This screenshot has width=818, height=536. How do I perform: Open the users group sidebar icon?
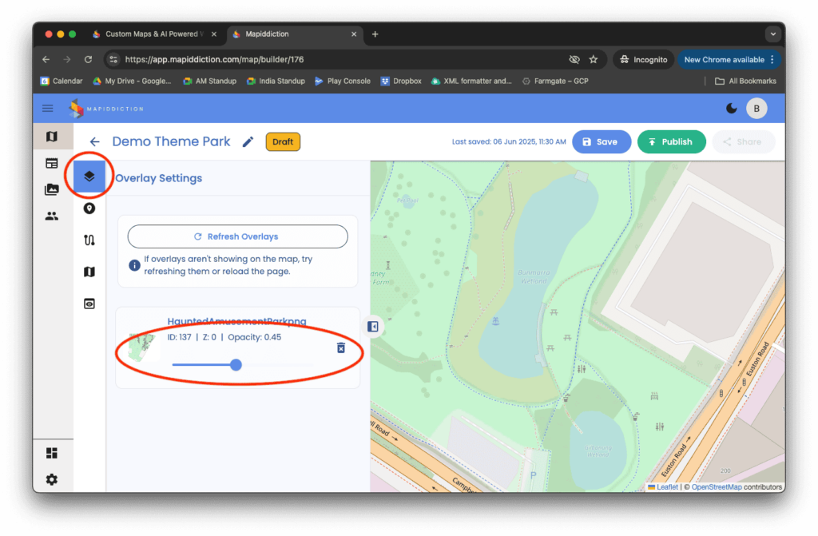[x=51, y=216]
